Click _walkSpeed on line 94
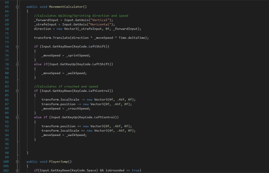This screenshot has height=173, width=269. [75, 135]
